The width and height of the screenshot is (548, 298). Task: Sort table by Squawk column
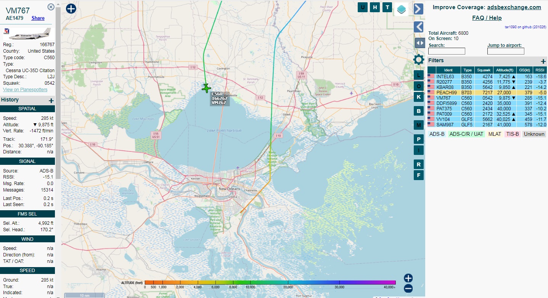(x=484, y=70)
